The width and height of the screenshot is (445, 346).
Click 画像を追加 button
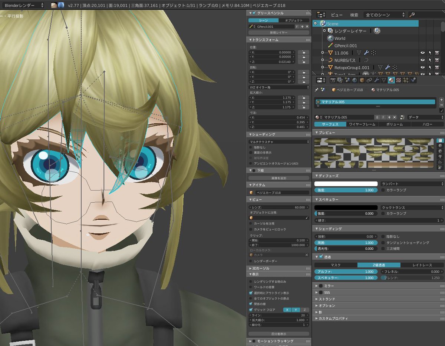[x=279, y=178]
